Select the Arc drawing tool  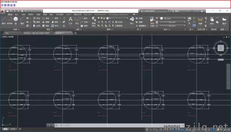coord(22,20)
